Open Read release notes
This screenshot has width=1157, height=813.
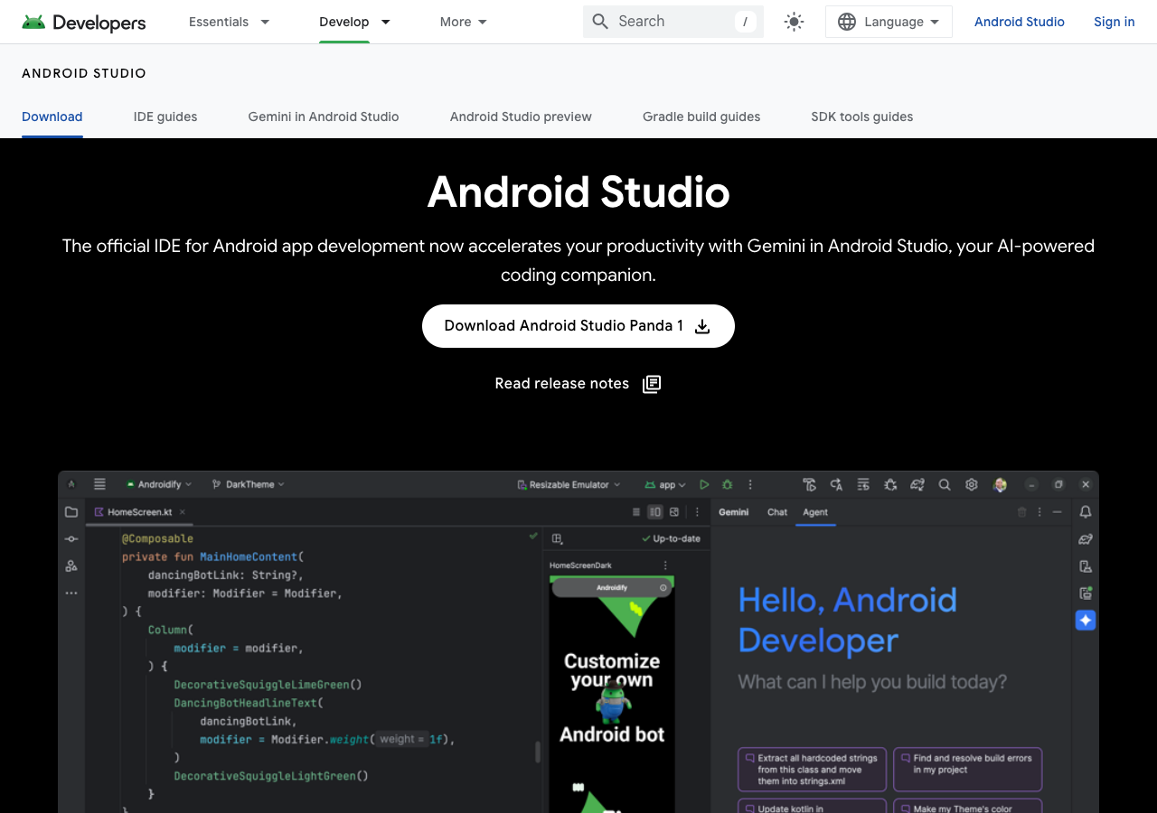coord(578,383)
